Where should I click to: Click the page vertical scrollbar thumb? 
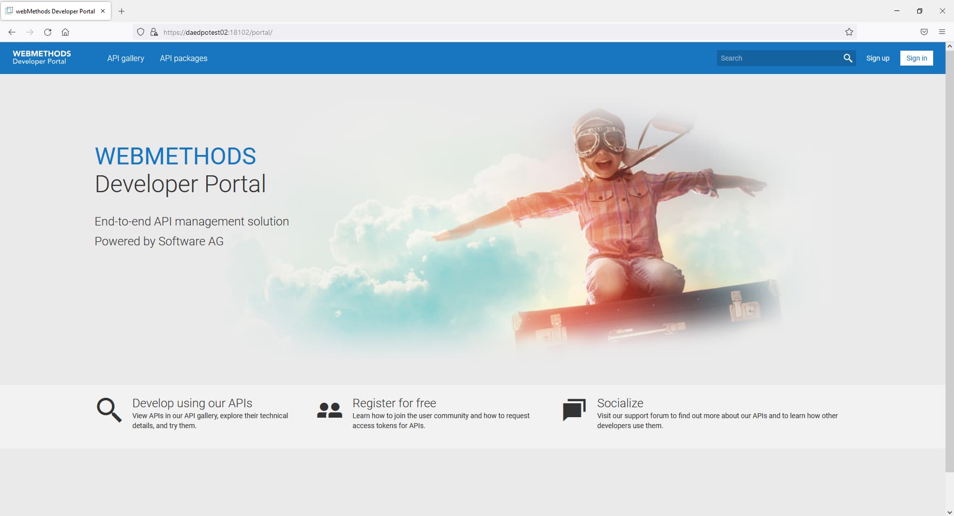pyautogui.click(x=950, y=261)
